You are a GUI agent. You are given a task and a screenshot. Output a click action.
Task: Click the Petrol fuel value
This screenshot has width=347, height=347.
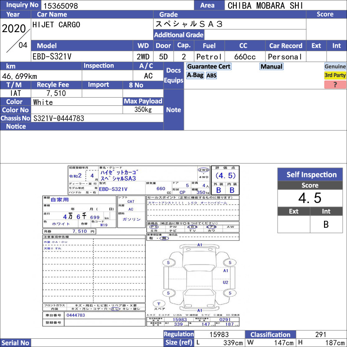coord(209,57)
